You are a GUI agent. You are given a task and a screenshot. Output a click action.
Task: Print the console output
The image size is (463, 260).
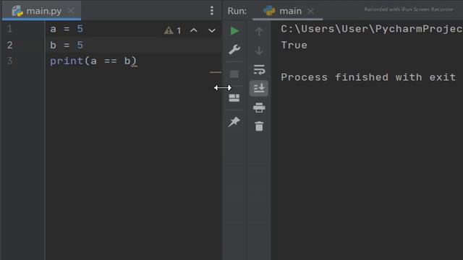coord(259,108)
